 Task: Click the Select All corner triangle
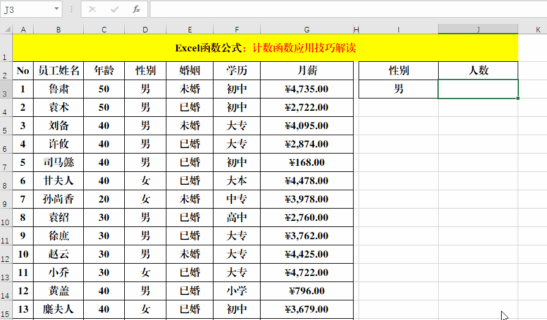[6, 29]
